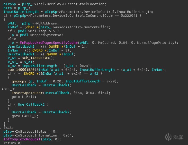Screen dimensions: 188x145
Task: Click the UserCallback2 variable in its QWORD assignment
Action: tap(21, 47)
